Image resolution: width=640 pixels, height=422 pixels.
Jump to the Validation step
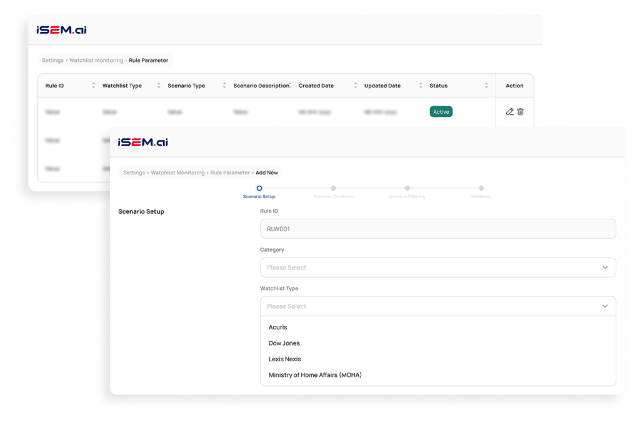tap(481, 188)
